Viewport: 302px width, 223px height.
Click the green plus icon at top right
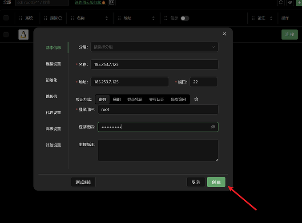(298, 3)
